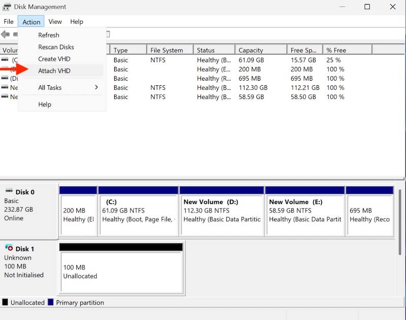406x320 pixels.
Task: Click Rescan Disks menu entry
Action: [x=56, y=47]
